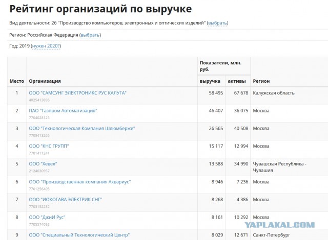Click the 'Организация' column header

pos(45,81)
